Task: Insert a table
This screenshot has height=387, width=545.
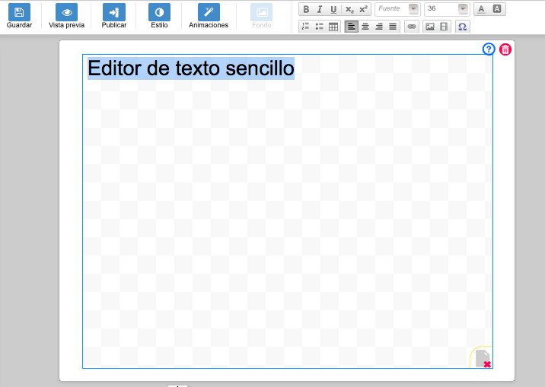Action: (x=333, y=27)
